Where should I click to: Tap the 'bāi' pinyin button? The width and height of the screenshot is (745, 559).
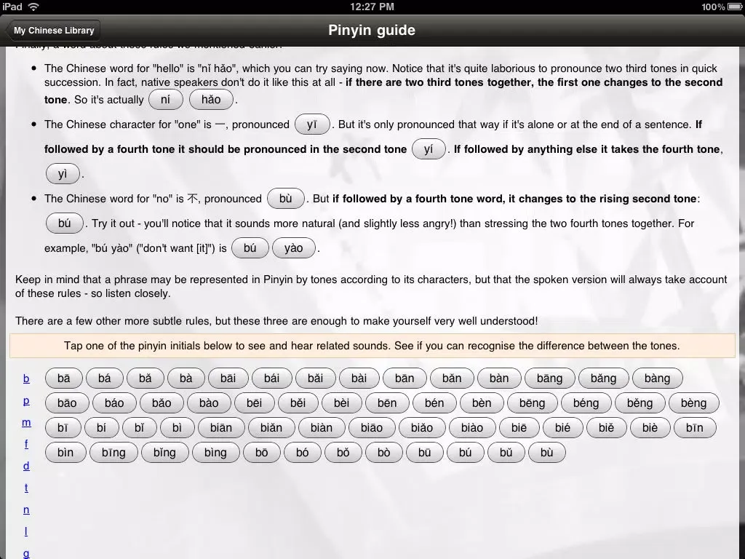tap(228, 378)
